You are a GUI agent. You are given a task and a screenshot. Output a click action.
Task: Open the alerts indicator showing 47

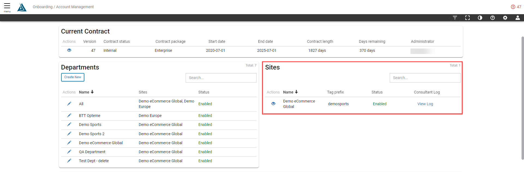point(516,7)
